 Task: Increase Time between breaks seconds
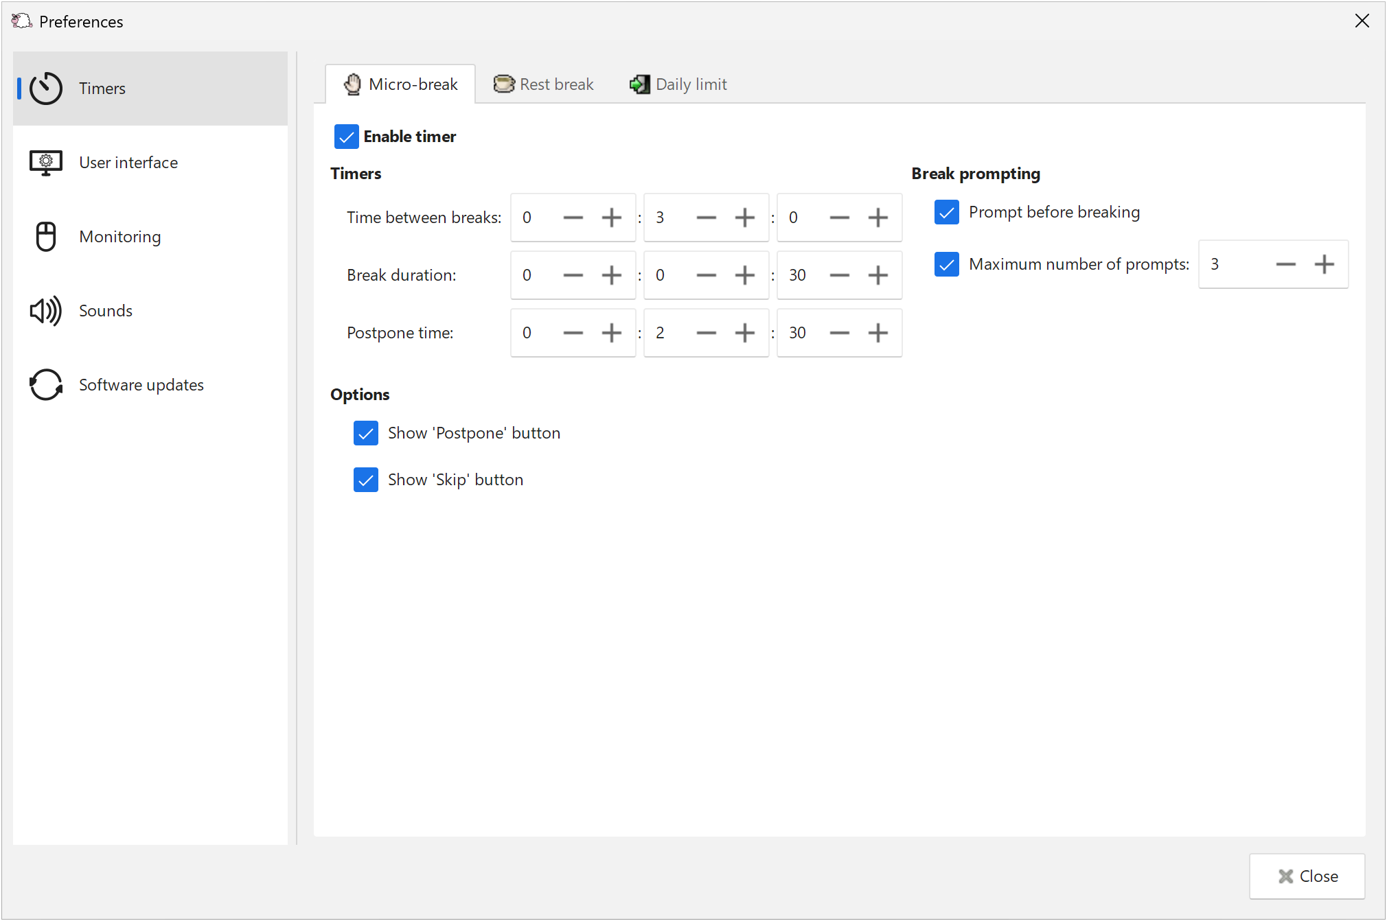(878, 218)
